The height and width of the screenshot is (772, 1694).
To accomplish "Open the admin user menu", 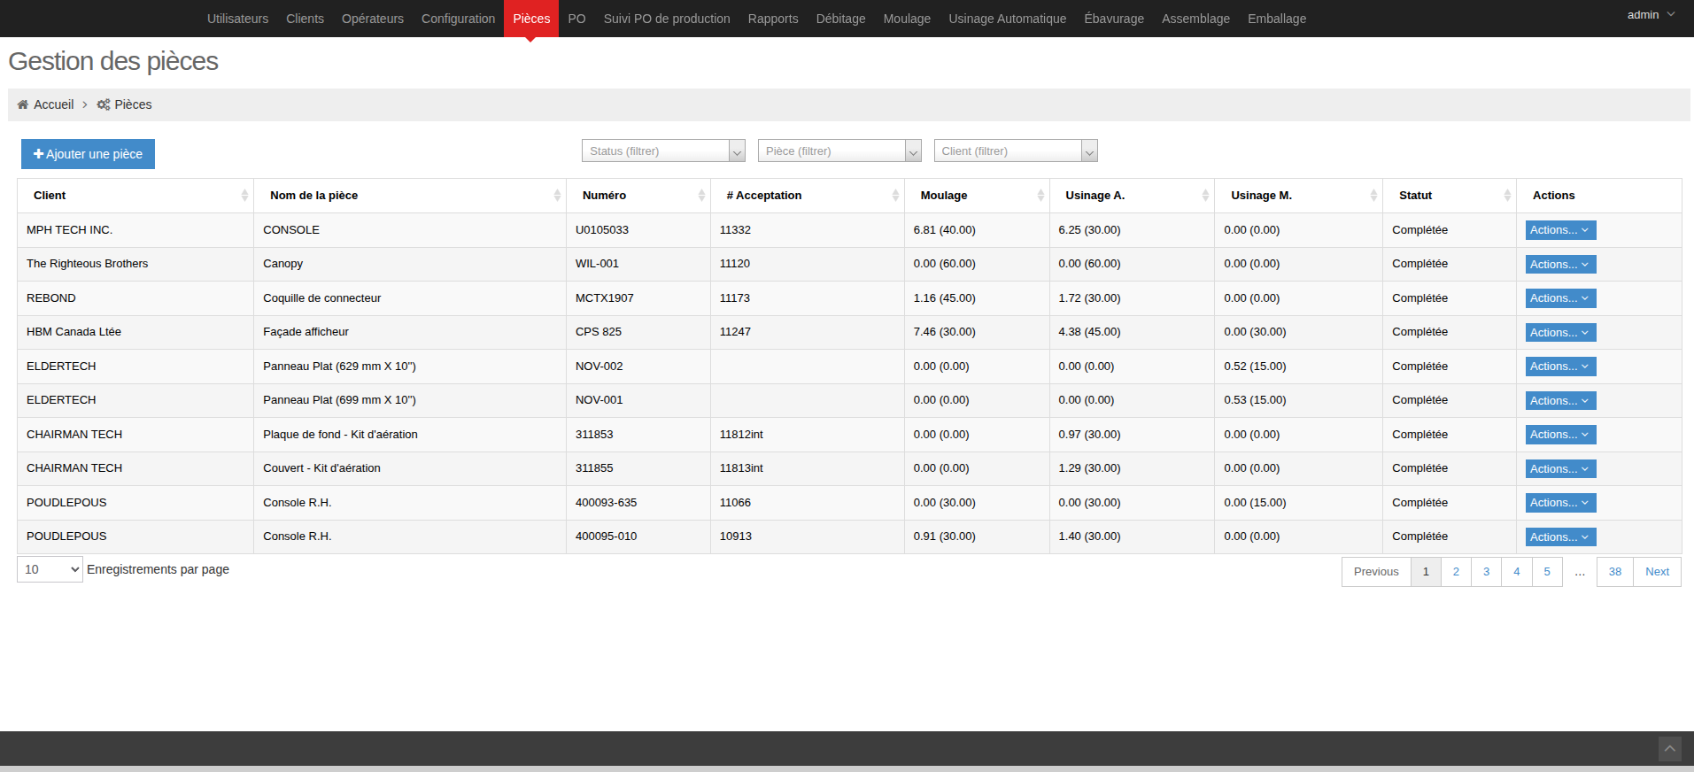I will tap(1651, 15).
